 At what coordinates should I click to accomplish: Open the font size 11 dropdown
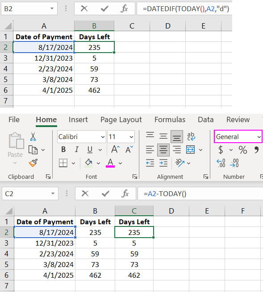coord(131,137)
